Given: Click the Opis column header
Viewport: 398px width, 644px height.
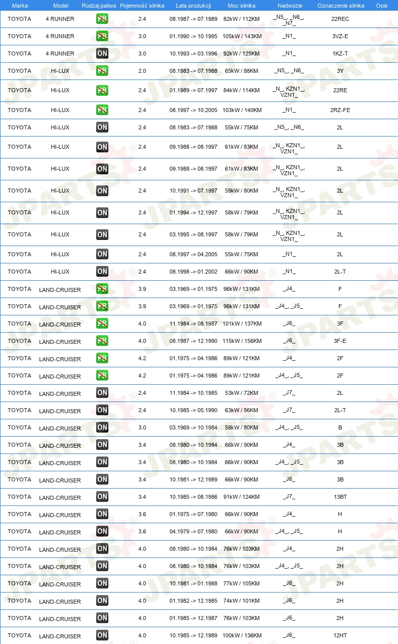Looking at the screenshot, I should point(381,6).
